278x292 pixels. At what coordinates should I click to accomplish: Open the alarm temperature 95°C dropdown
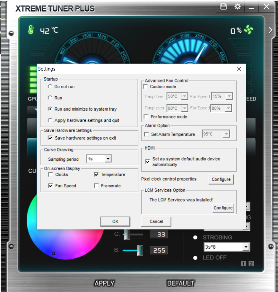click(x=216, y=134)
